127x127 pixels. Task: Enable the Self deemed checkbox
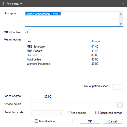[68, 113]
